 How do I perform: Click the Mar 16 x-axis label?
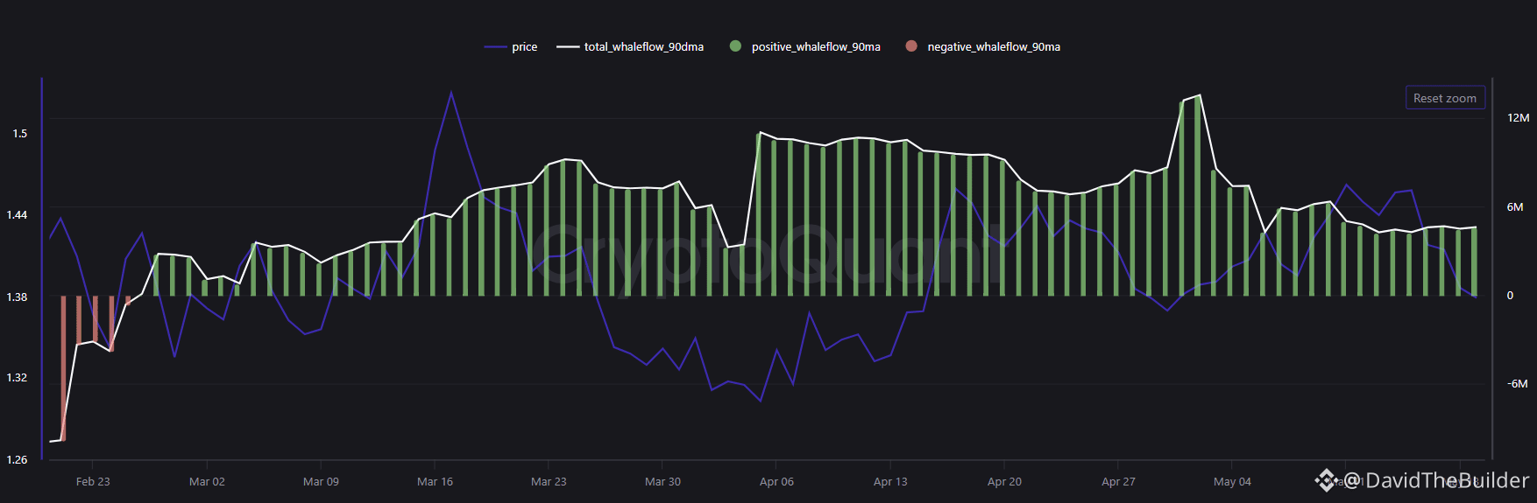[x=435, y=482]
